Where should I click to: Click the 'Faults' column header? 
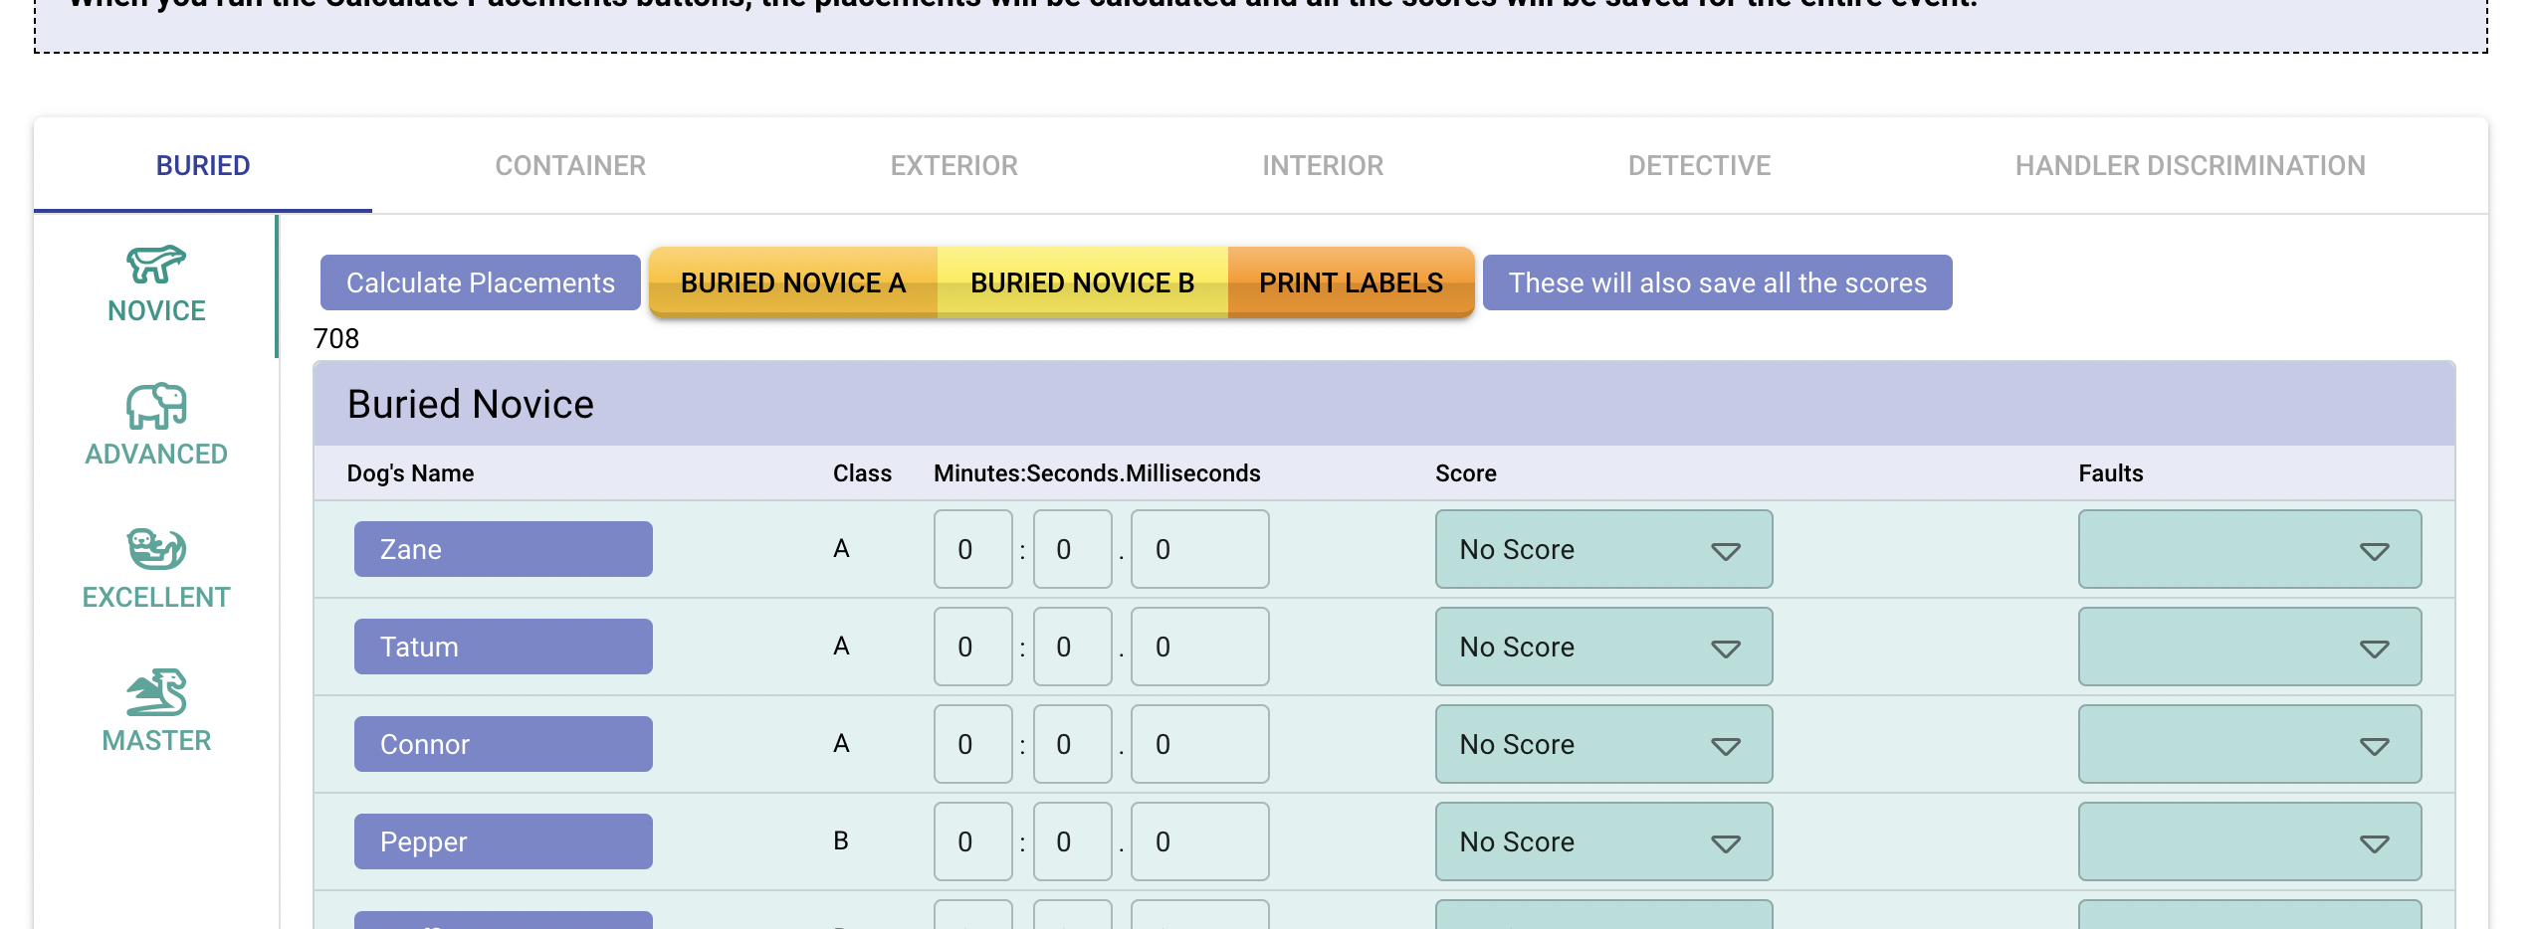[x=2110, y=473]
